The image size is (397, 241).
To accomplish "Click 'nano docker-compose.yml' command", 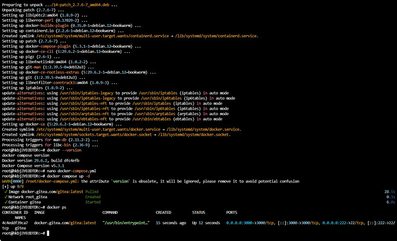I will pos(71,171).
